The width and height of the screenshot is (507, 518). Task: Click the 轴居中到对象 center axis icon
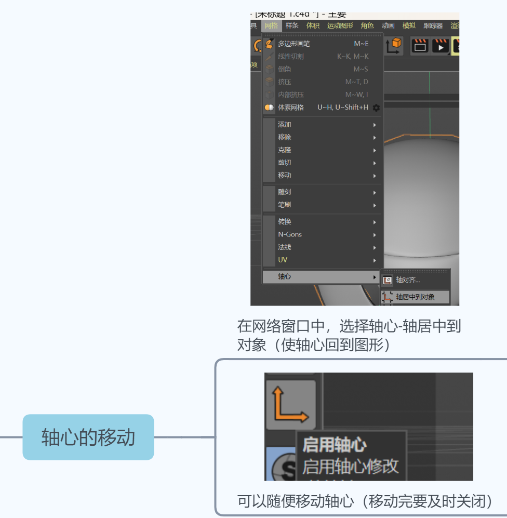pyautogui.click(x=388, y=297)
